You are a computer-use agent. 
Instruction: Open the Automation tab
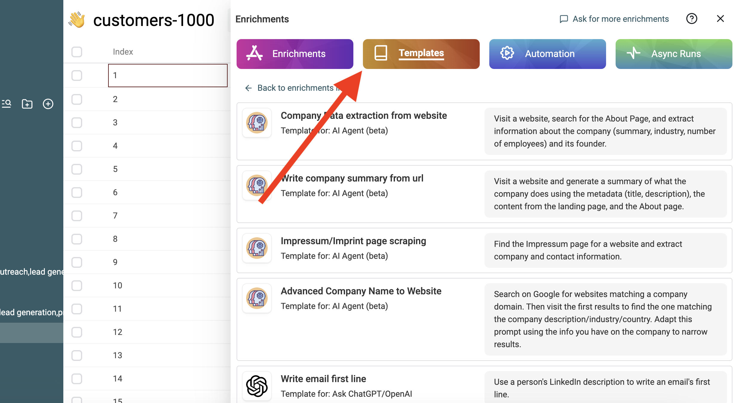tap(547, 54)
